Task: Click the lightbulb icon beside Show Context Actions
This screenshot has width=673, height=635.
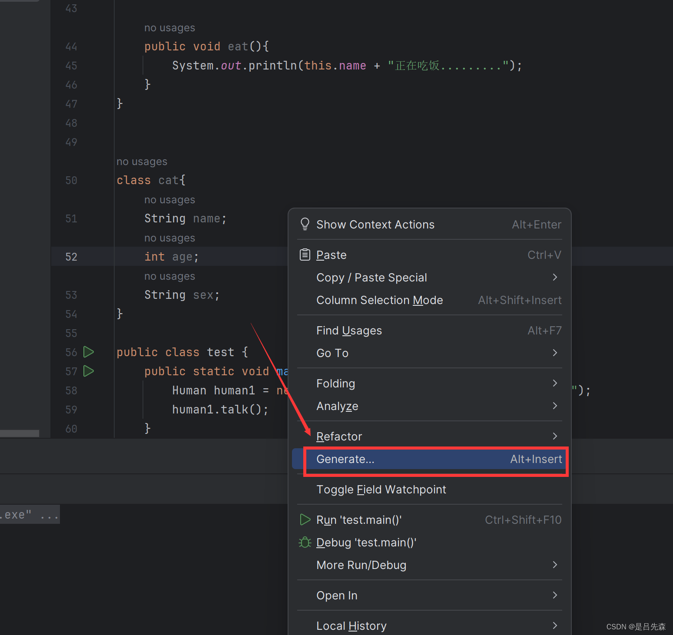Action: coord(305,224)
